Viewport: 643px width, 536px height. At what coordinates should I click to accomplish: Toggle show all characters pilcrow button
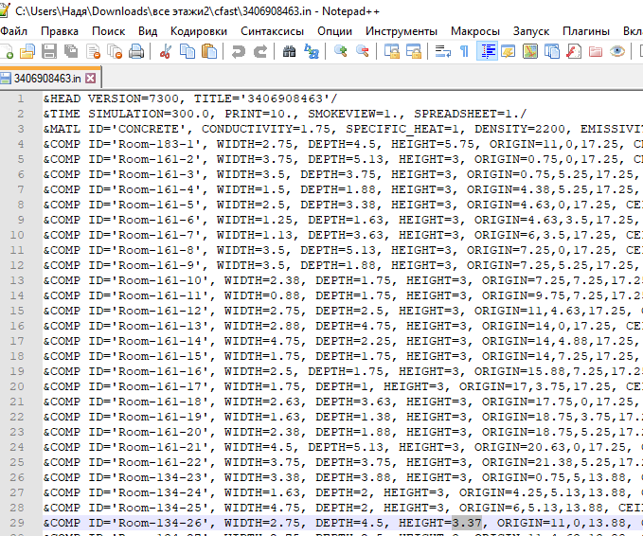464,51
